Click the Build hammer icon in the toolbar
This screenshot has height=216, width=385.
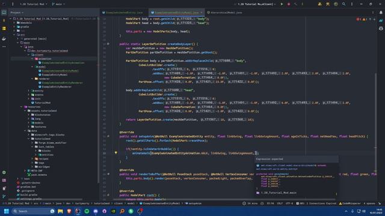point(295,4)
